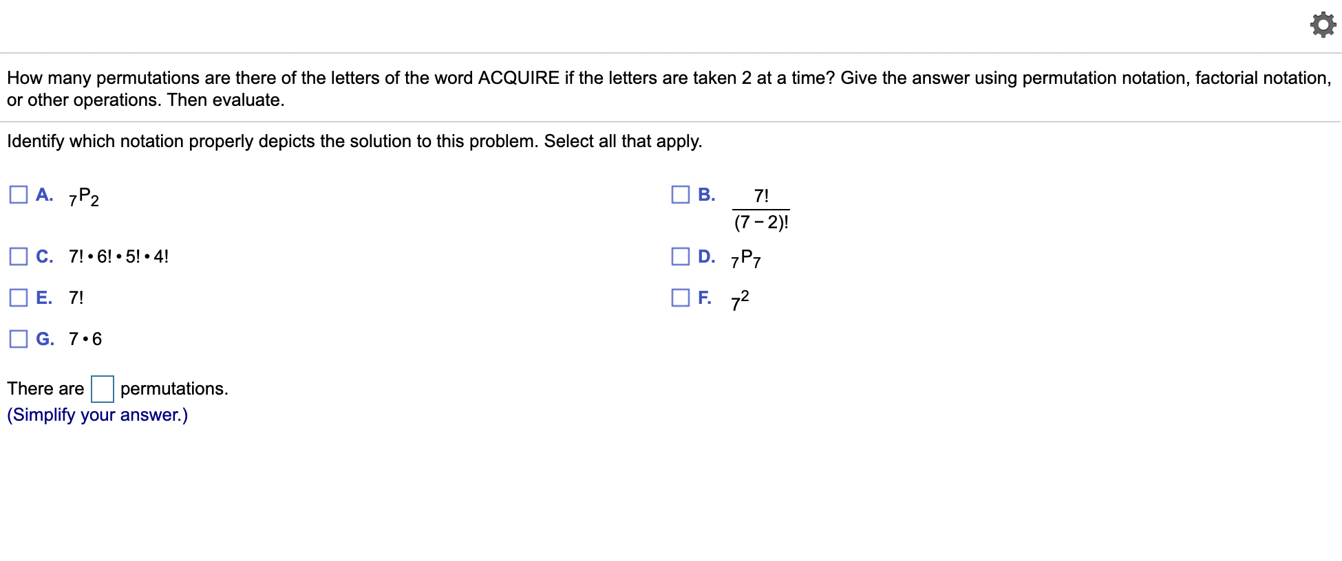1342x561 pixels.
Task: Click the blue letter label D
Action: (705, 256)
